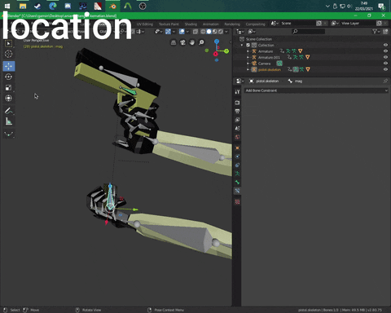Expand the Add Bone Constraint dropdown
The image size is (391, 313).
tap(316, 90)
